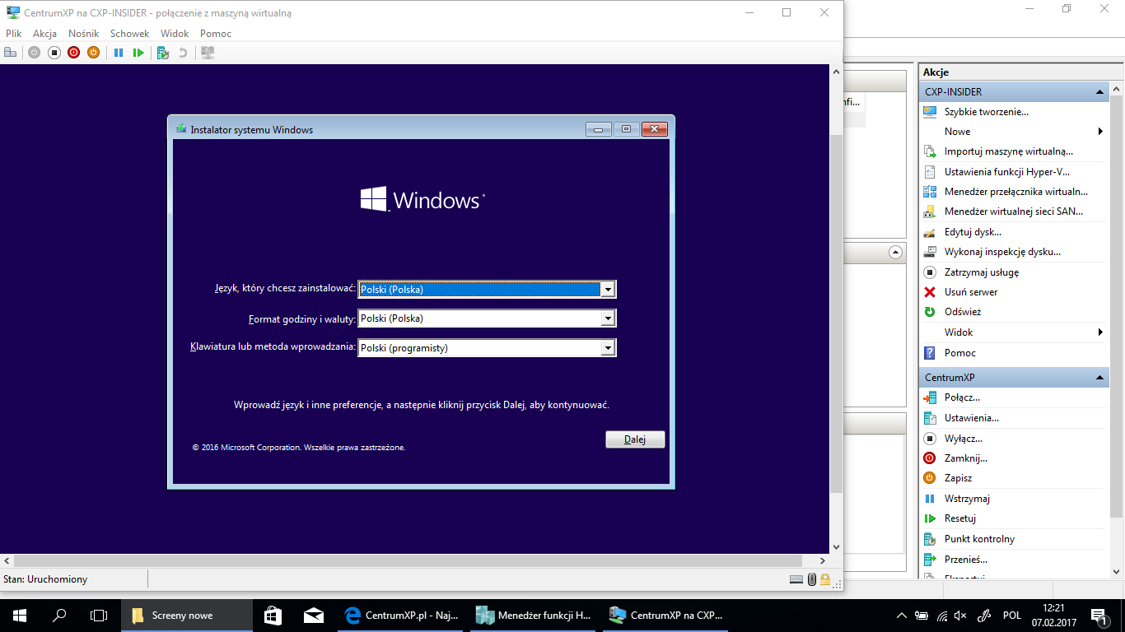Pause the virtual machine from toolbar
Screen dimensions: 1125x632
(x=119, y=53)
